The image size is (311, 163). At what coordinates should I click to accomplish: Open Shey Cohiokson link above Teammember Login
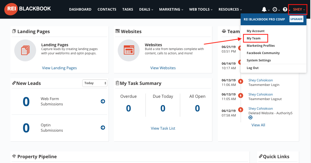pos(261,80)
